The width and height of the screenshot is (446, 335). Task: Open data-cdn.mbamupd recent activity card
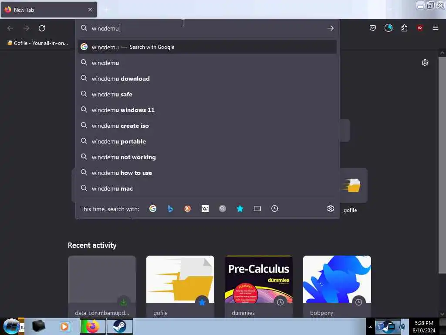102,286
